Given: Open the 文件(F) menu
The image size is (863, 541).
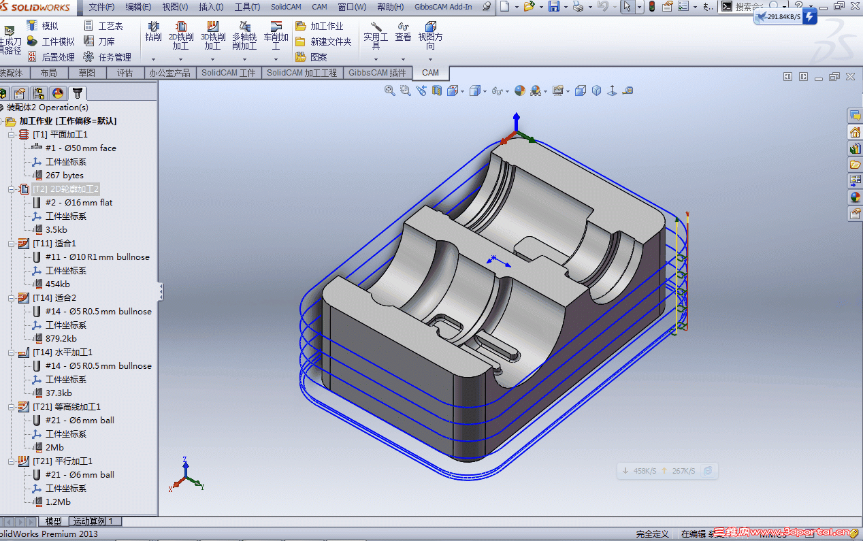Looking at the screenshot, I should [x=102, y=7].
